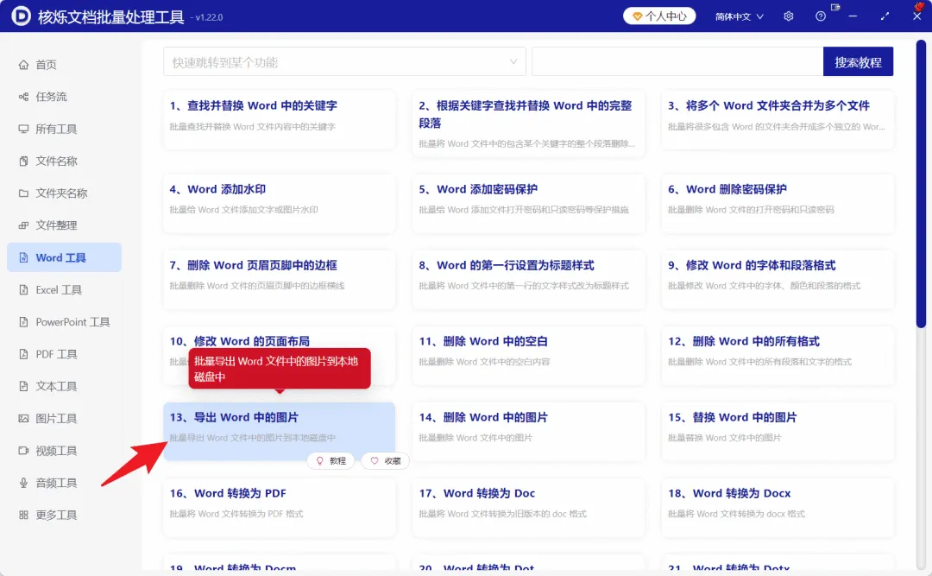This screenshot has width=932, height=576.
Task: Click the spreadsheet icon beside Excel 工具
Action: [23, 290]
